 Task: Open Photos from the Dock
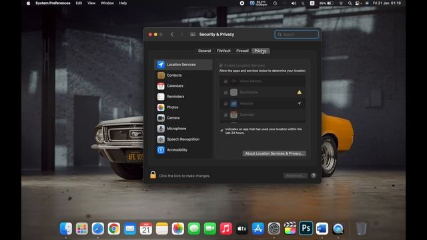pos(178,228)
